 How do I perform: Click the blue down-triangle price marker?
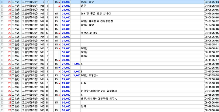[x=59, y=68]
